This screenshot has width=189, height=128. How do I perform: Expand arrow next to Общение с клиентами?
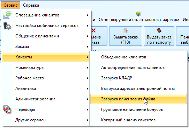[88, 36]
